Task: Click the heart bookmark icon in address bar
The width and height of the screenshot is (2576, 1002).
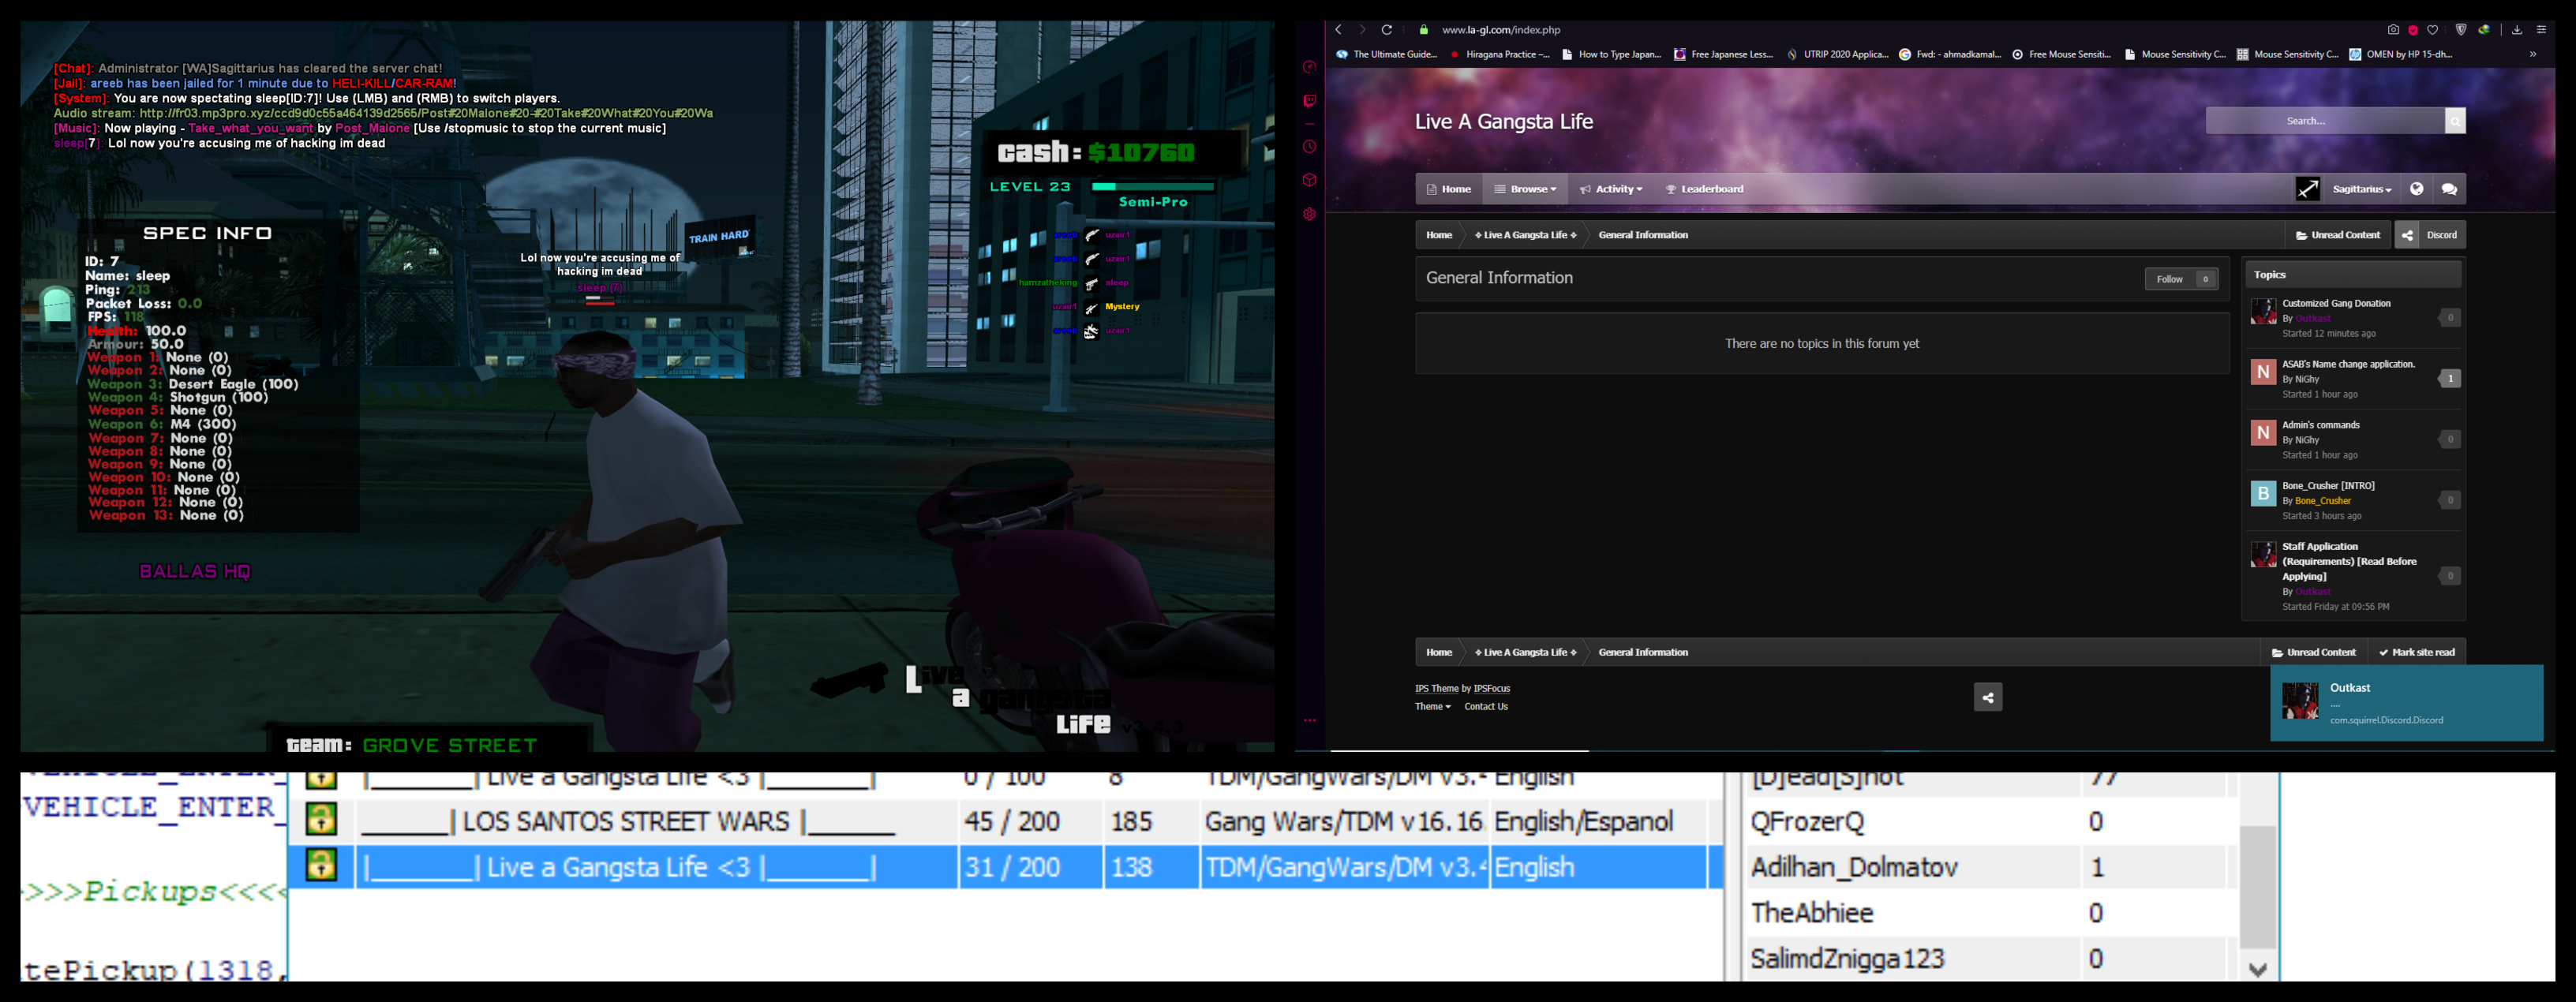Action: click(x=2433, y=30)
